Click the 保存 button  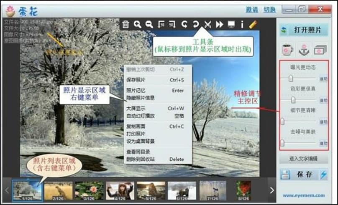coord(304,175)
